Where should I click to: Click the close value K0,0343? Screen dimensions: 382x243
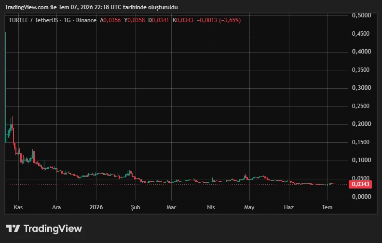coord(183,20)
